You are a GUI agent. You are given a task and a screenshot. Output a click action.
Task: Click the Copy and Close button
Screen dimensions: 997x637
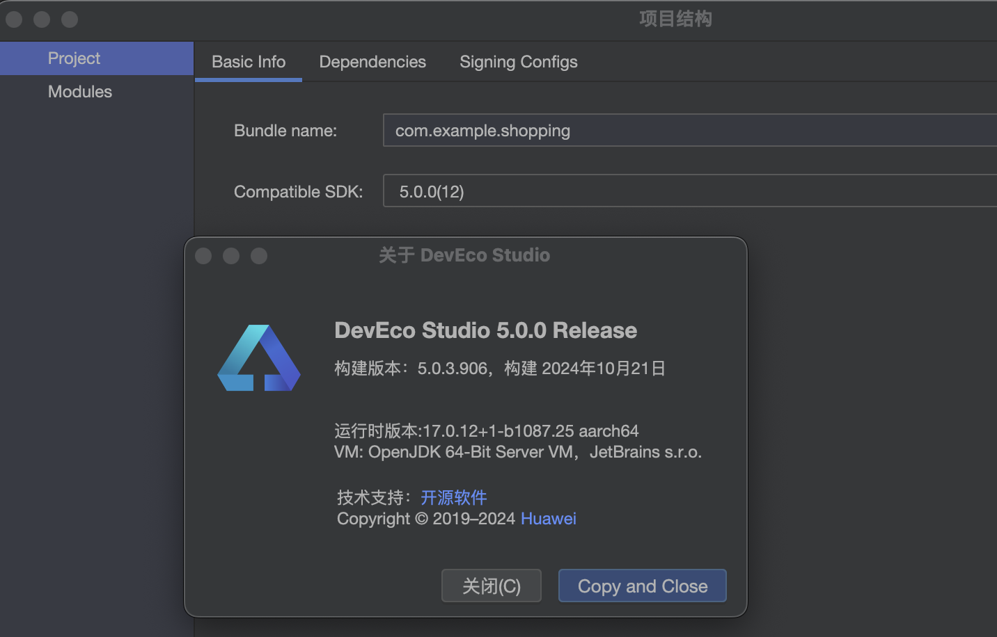point(643,586)
